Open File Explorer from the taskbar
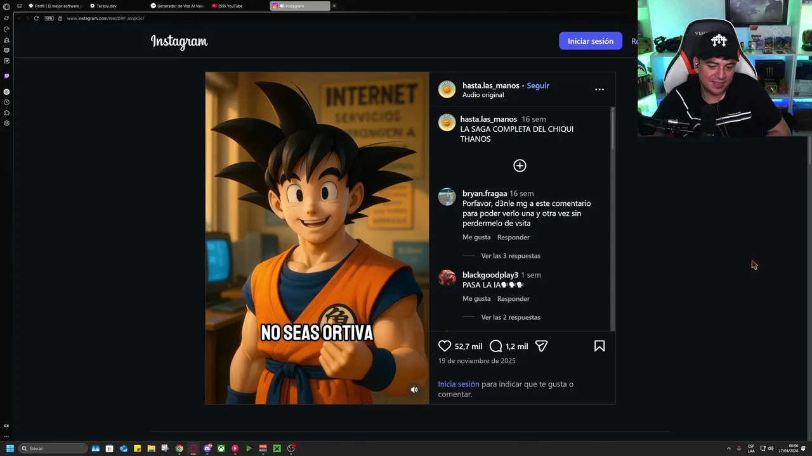Screen dimensions: 812x456 152,448
